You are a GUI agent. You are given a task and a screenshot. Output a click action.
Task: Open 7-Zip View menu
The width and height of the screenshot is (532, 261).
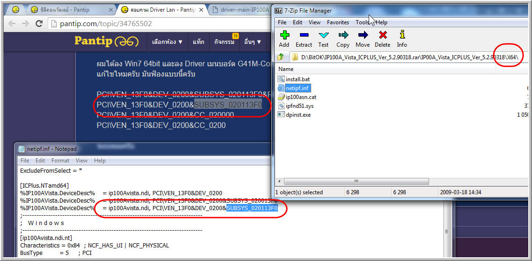314,22
